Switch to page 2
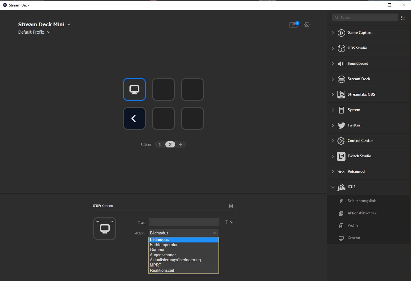Screen dimensions: 411x281 170,144
